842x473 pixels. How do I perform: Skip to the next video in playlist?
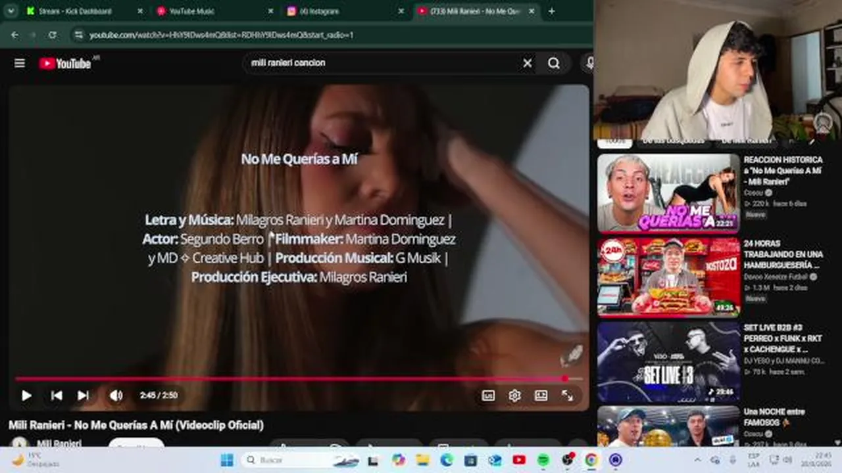[83, 395]
